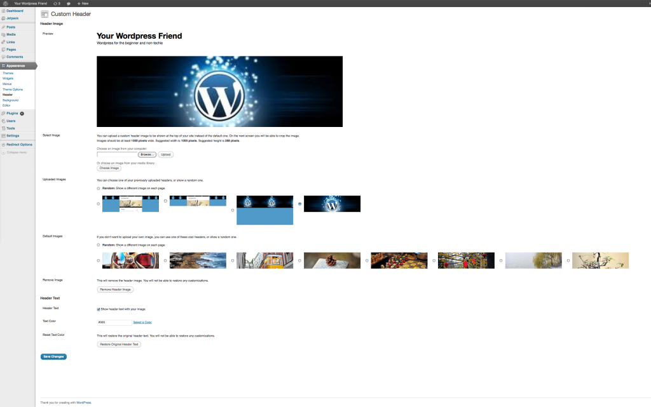Image resolution: width=651 pixels, height=407 pixels.
Task: Select radio for glowing WordPress logo header
Action: (x=300, y=204)
